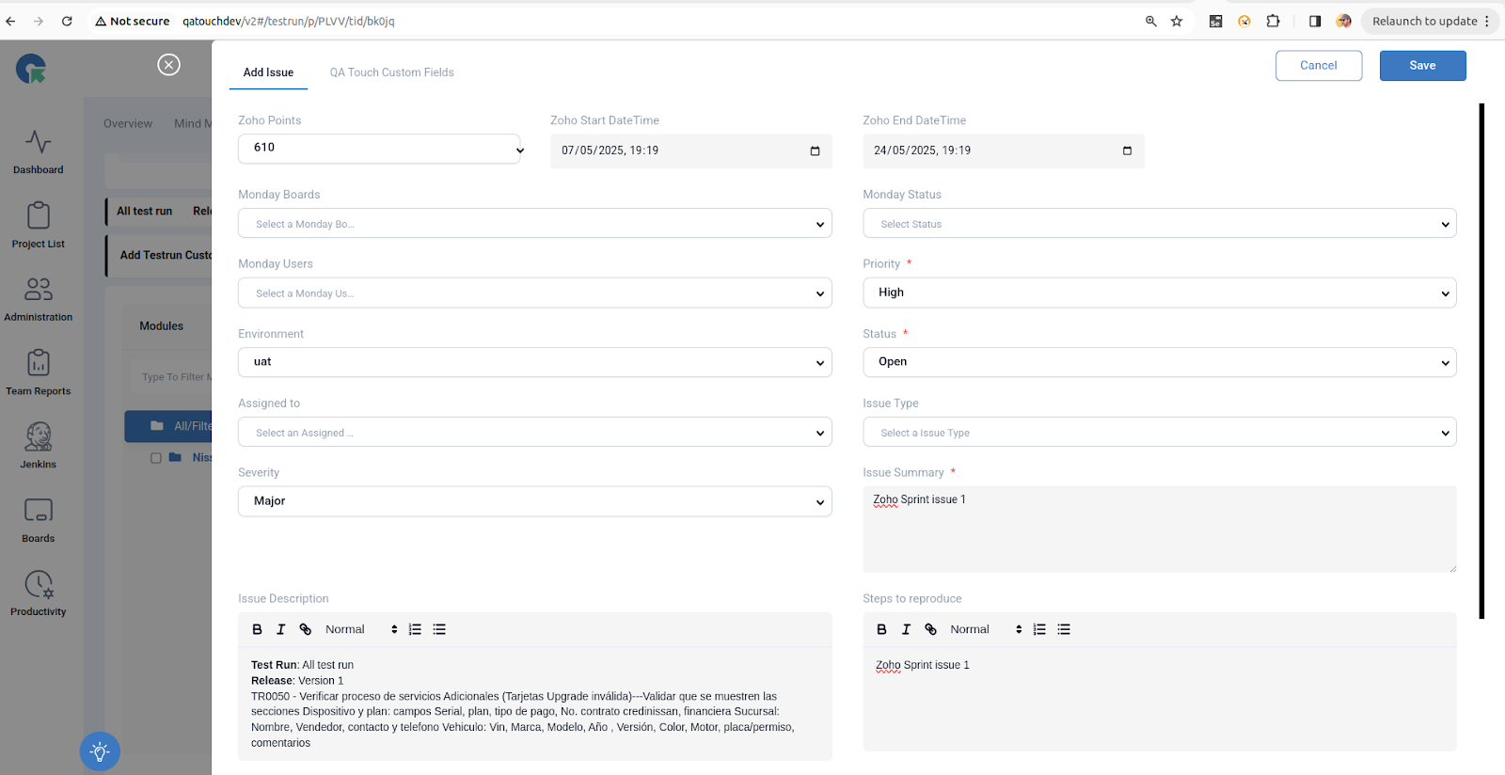The height and width of the screenshot is (775, 1505).
Task: Switch to QA Touch Custom Fields tab
Action: (x=391, y=72)
